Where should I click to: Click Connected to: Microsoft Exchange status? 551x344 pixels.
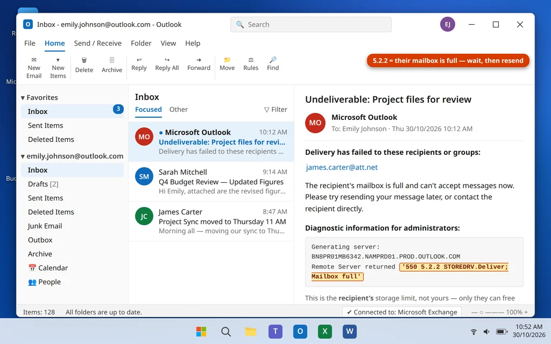401,312
